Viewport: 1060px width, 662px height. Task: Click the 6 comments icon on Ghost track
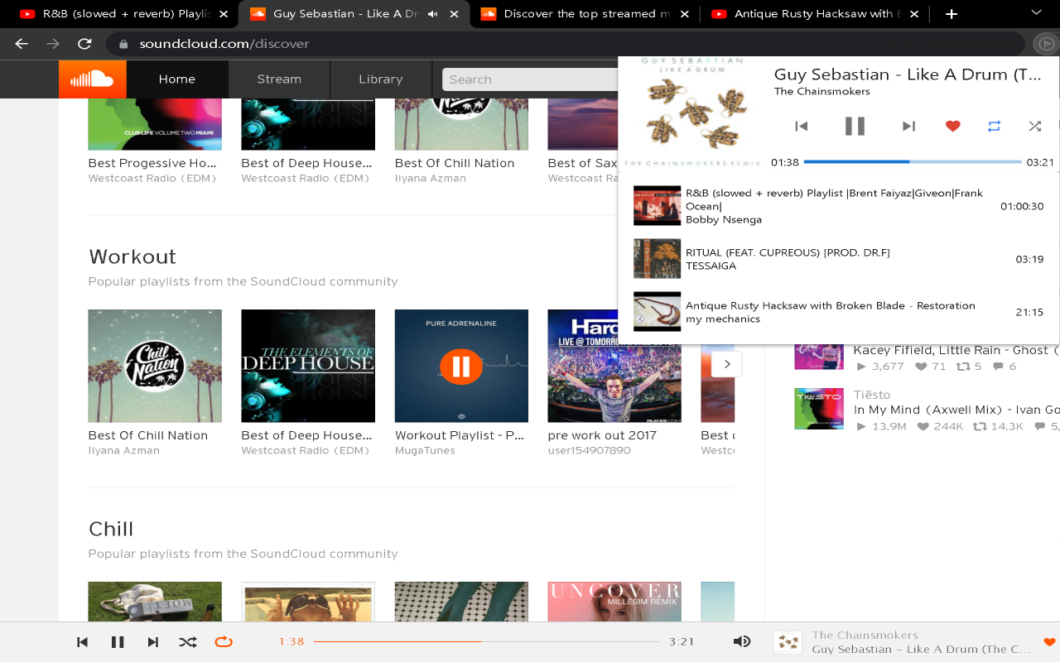click(x=998, y=367)
